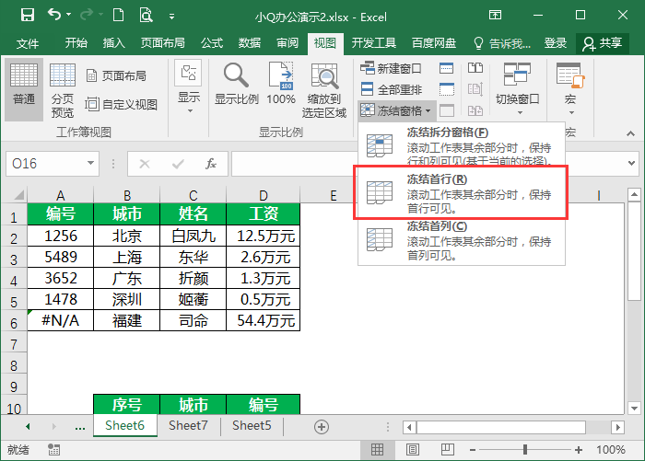Reset zoom with the 100% button

point(281,84)
